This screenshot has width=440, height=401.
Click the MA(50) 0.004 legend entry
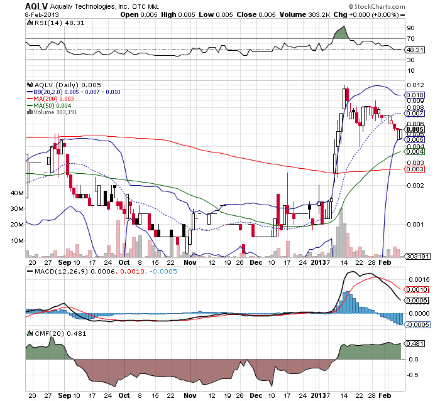[x=52, y=105]
